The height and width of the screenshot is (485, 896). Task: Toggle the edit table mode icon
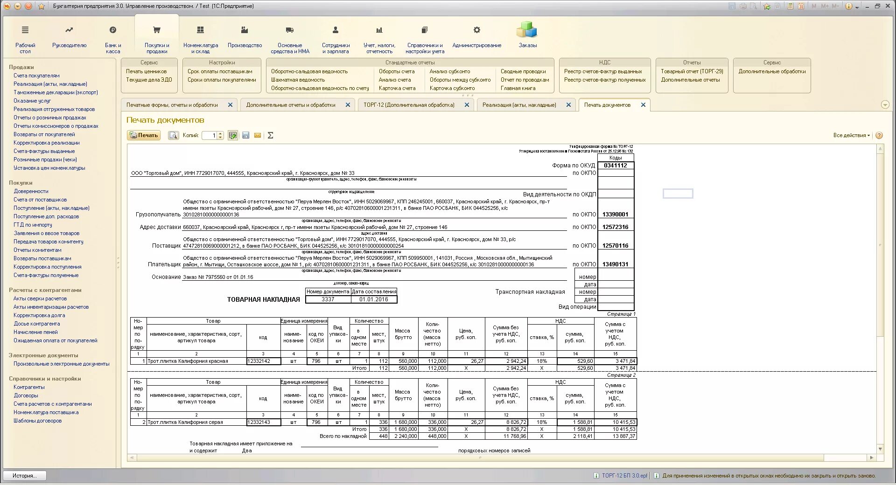(x=233, y=135)
